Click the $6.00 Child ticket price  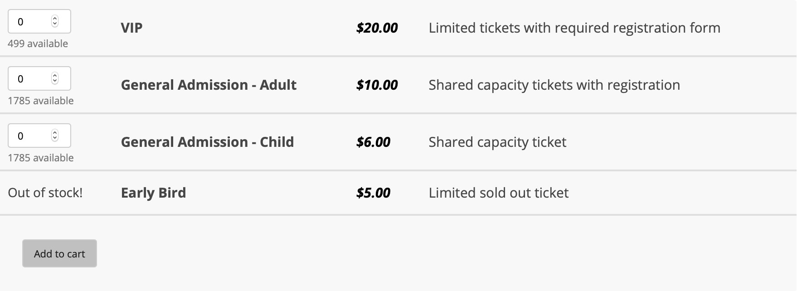point(374,142)
